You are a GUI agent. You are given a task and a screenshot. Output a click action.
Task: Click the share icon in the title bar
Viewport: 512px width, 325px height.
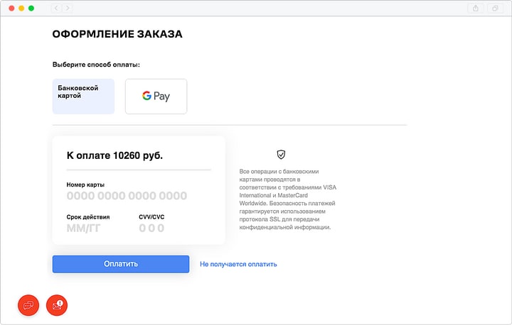pyautogui.click(x=476, y=8)
